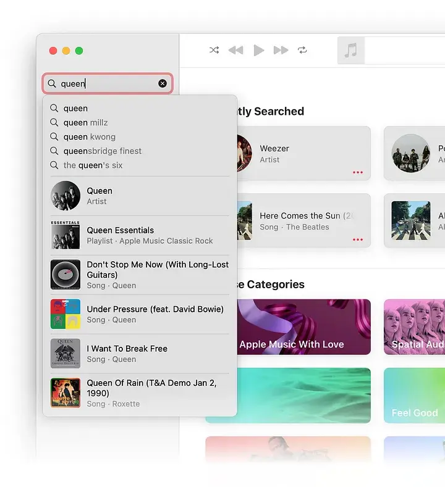Open the Queen Essentials playlist result

pyautogui.click(x=140, y=235)
